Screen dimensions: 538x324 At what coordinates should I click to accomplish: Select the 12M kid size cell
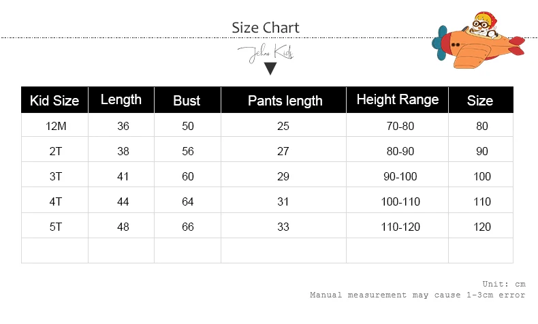pyautogui.click(x=56, y=126)
